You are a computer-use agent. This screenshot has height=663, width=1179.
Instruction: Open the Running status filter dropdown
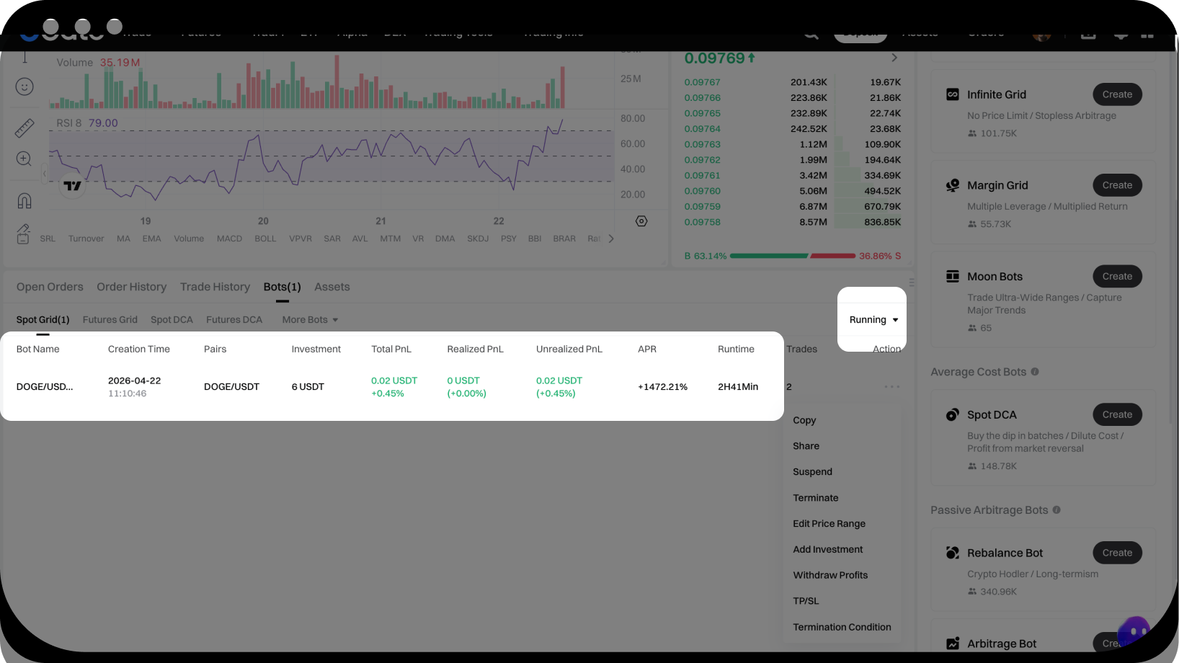(x=873, y=320)
